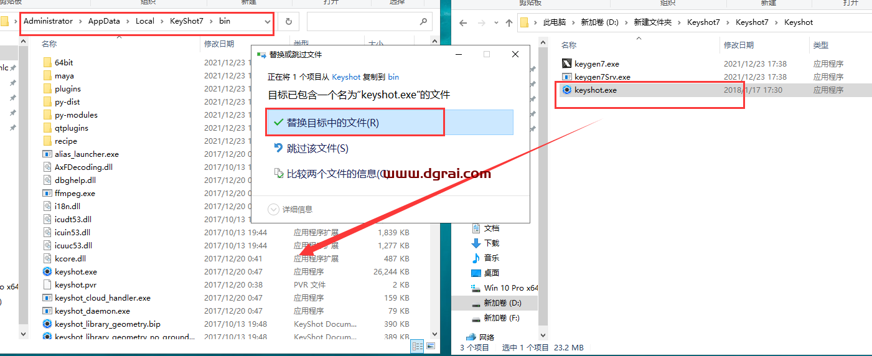The height and width of the screenshot is (356, 872).
Task: Go up one folder in right window
Action: click(x=509, y=22)
